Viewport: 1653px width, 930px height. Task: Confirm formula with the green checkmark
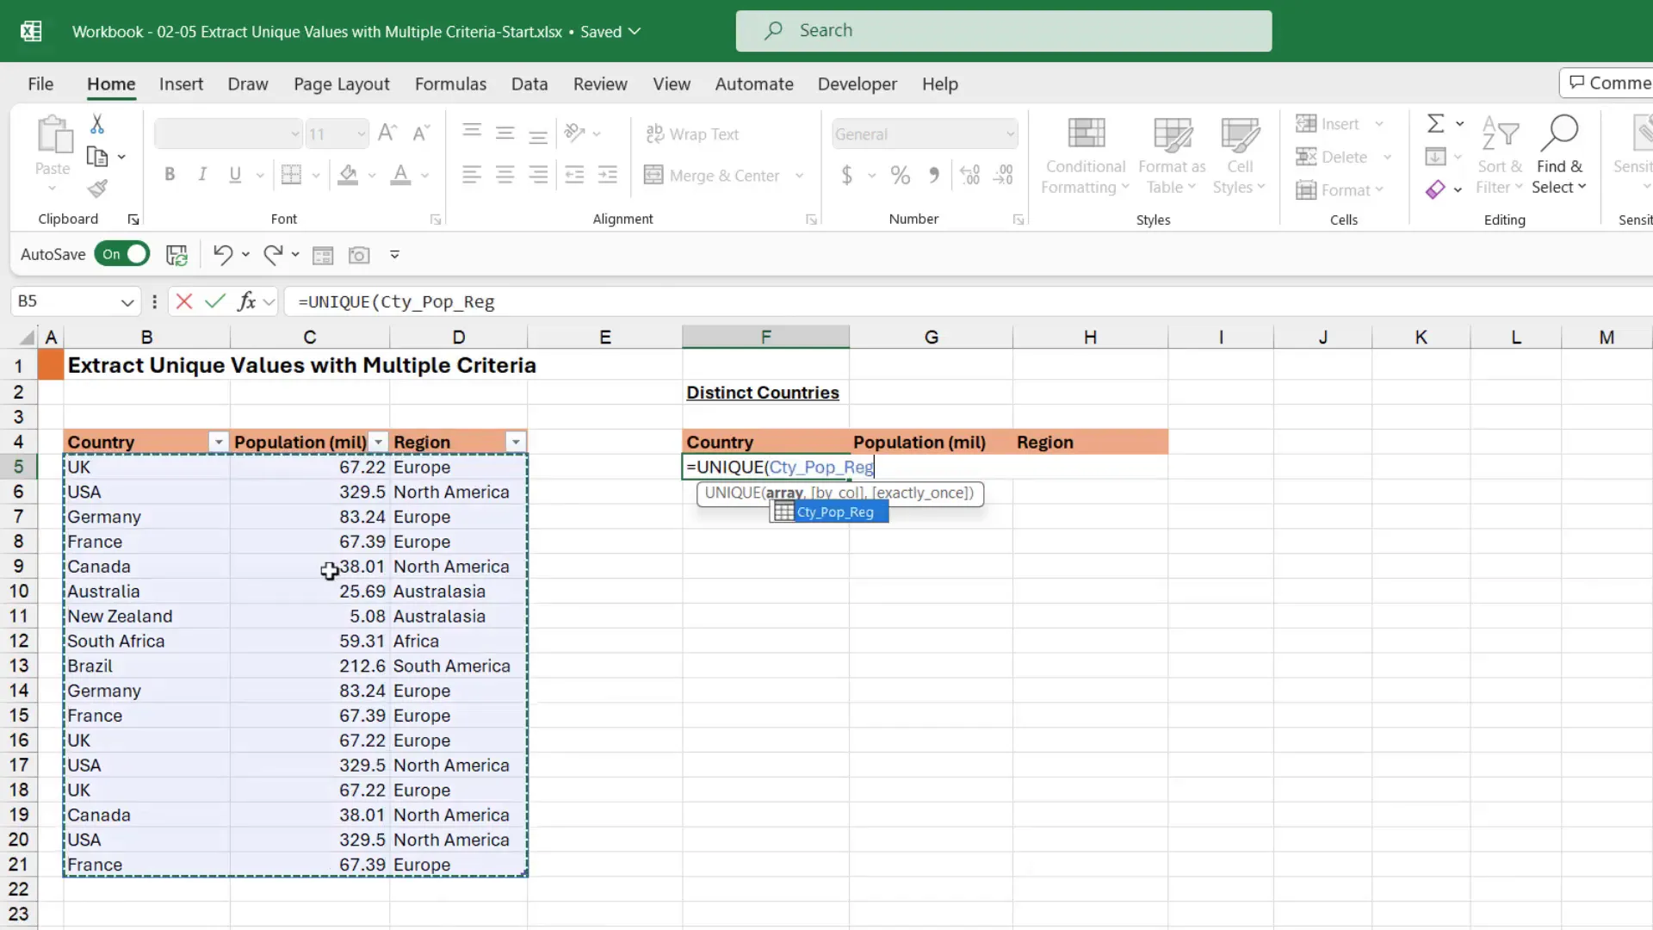[215, 301]
